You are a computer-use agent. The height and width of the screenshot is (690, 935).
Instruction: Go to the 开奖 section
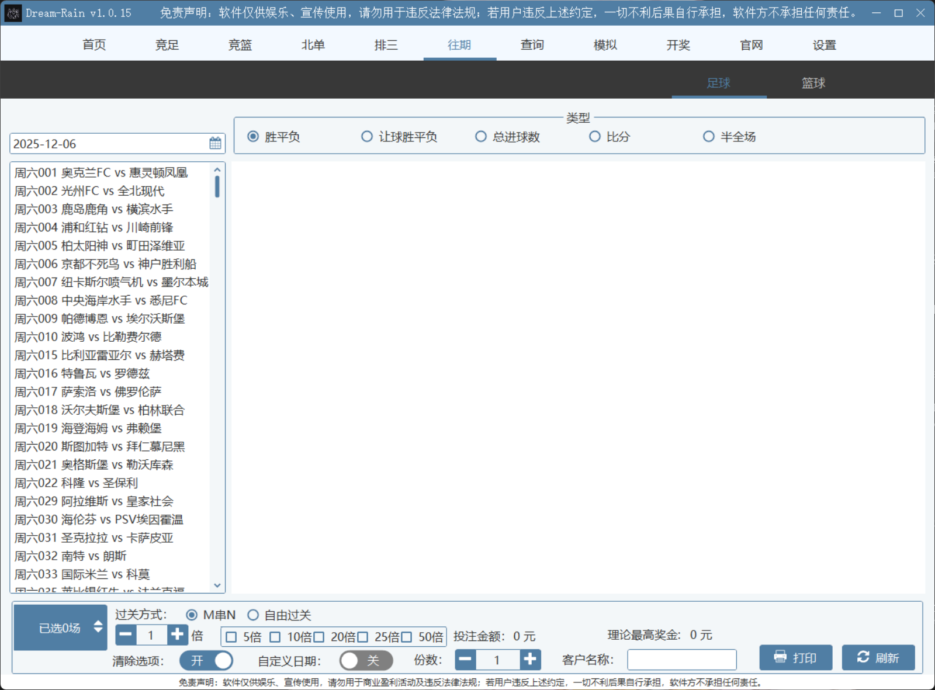(x=678, y=44)
